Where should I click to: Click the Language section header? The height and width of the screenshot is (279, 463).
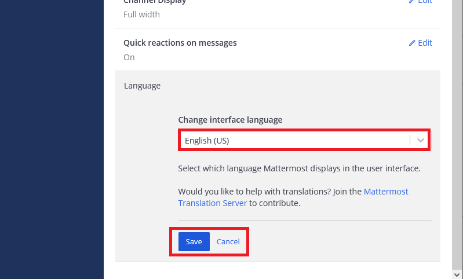[142, 86]
